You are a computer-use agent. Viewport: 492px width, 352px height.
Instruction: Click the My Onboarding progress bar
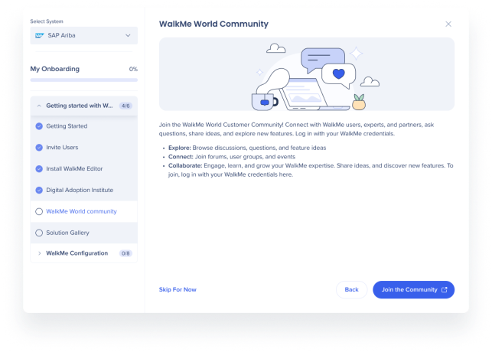(83, 80)
